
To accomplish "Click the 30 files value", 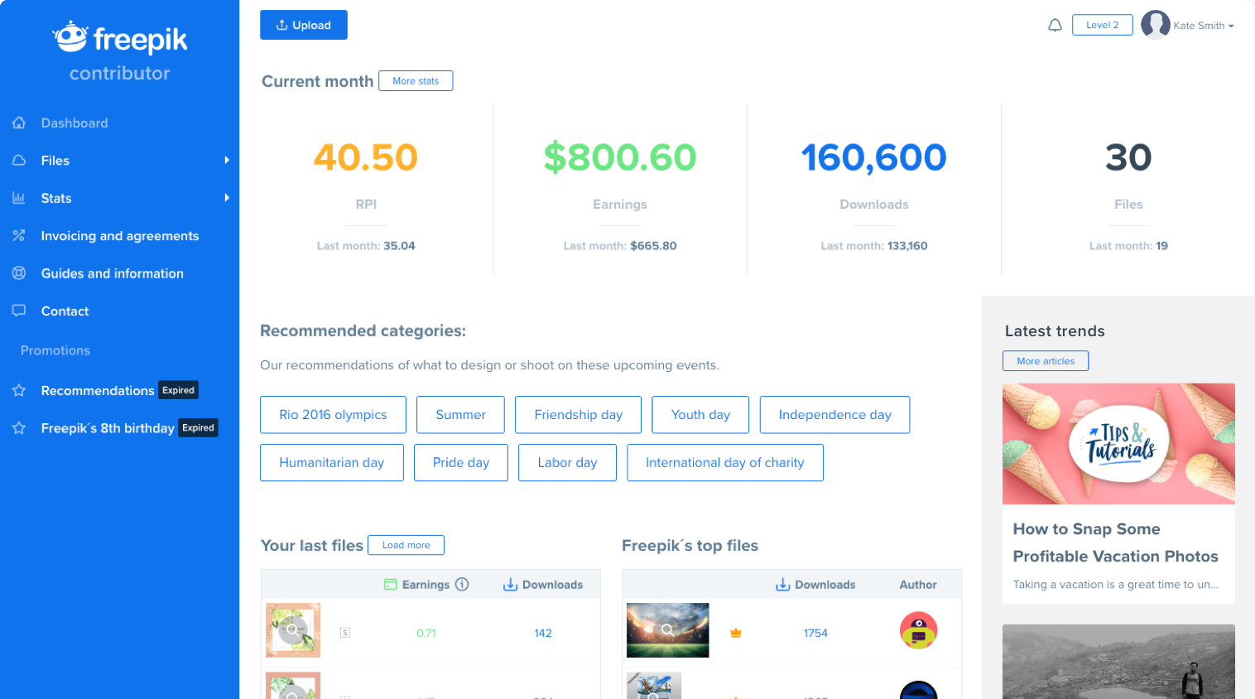I will [1128, 157].
